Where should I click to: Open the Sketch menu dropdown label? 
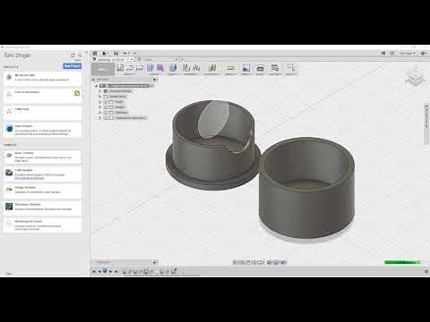[130, 74]
